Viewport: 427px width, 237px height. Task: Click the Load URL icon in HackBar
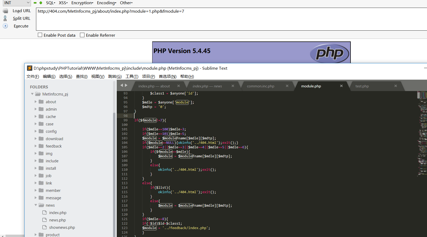point(5,11)
